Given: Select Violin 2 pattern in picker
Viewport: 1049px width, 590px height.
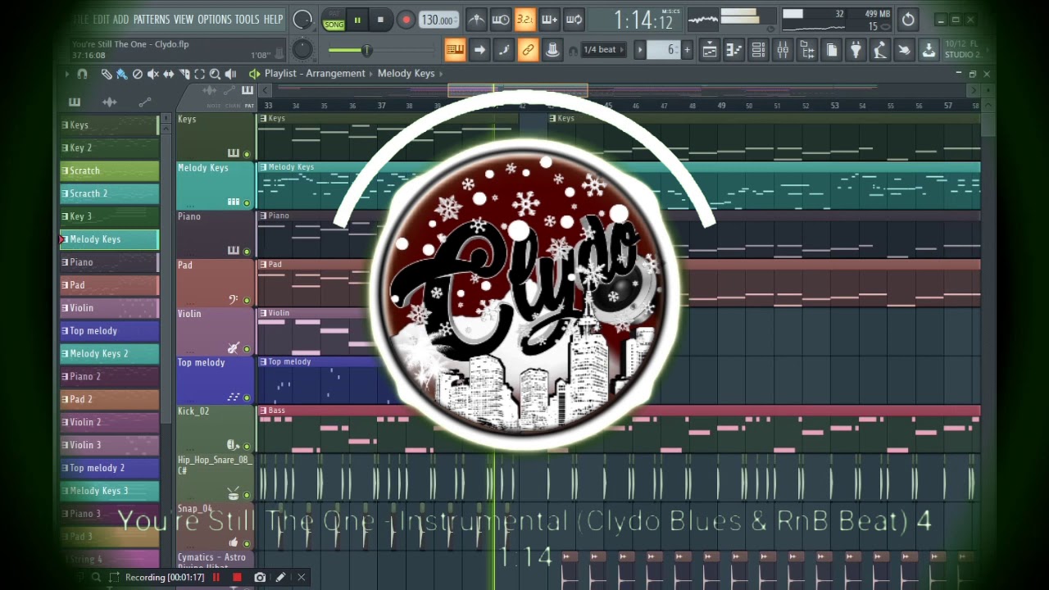Looking at the screenshot, I should (109, 422).
